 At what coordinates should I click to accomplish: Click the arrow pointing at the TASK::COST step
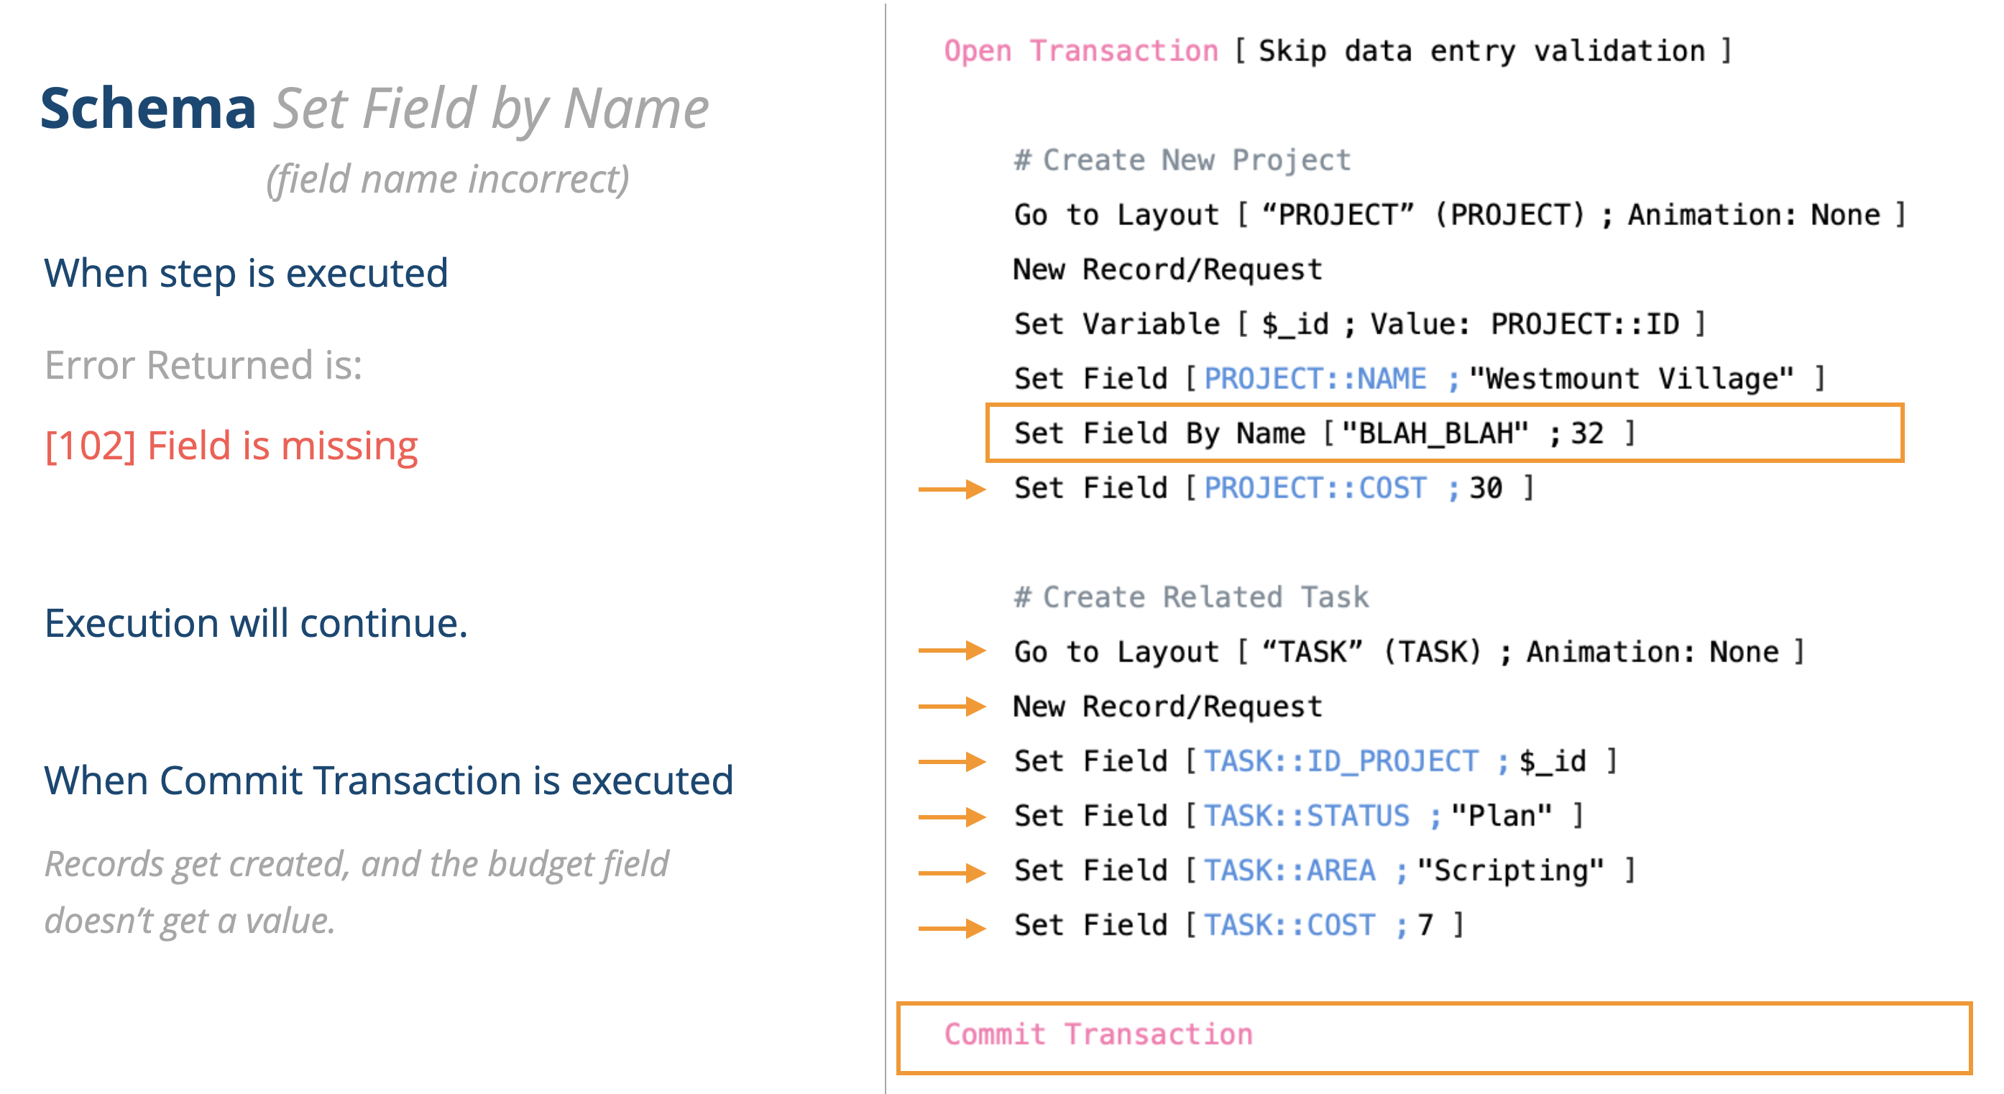tap(952, 927)
